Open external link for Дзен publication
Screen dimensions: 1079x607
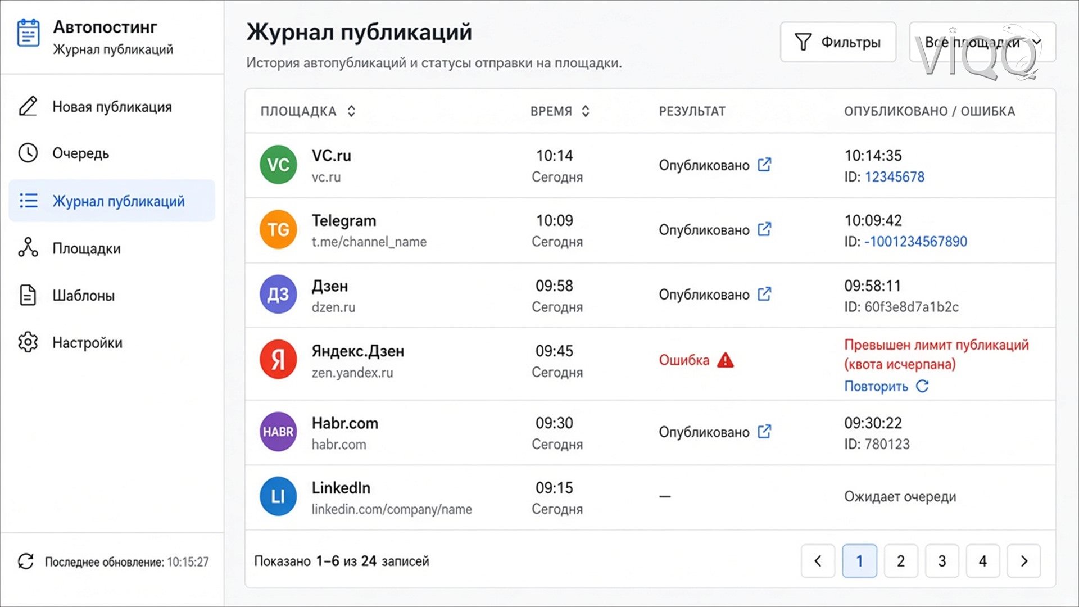click(x=764, y=294)
